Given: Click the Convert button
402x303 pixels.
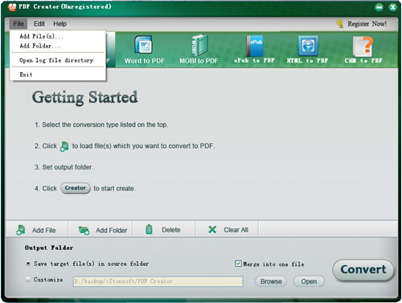Looking at the screenshot, I should [363, 270].
